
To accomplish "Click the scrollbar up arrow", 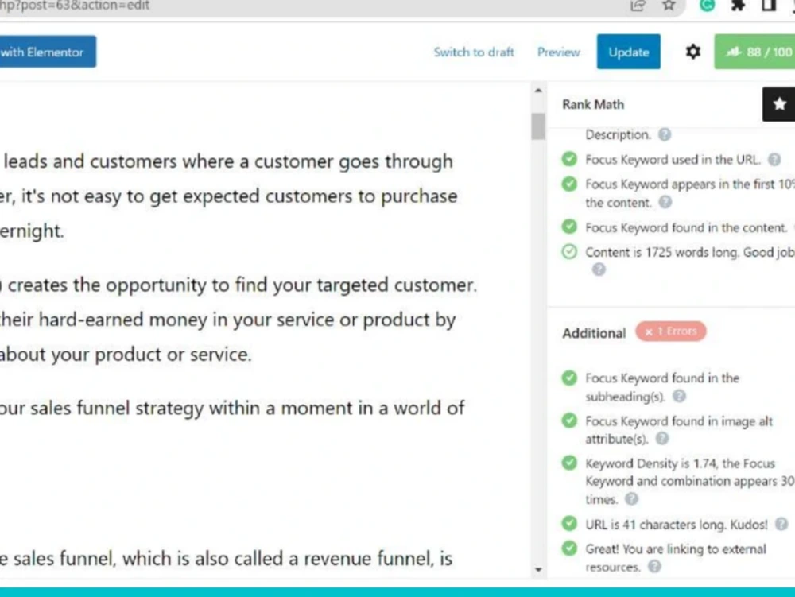I will pyautogui.click(x=538, y=91).
